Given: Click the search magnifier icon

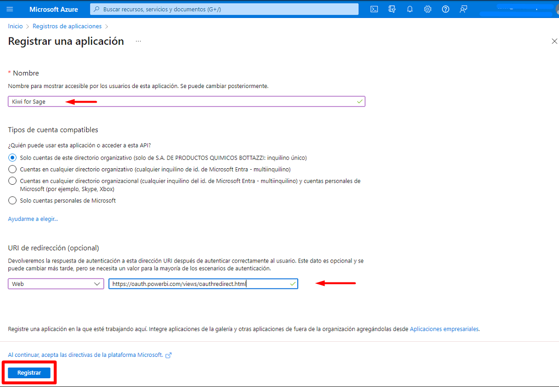Looking at the screenshot, I should coord(96,9).
